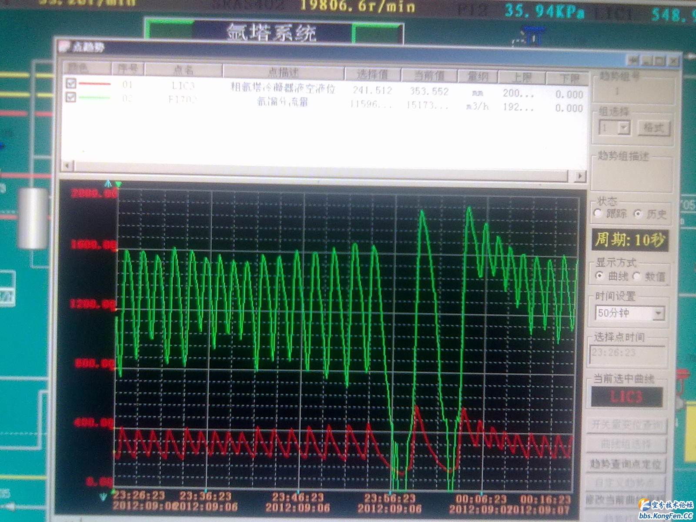Click the selected value 241.512

coord(372,90)
